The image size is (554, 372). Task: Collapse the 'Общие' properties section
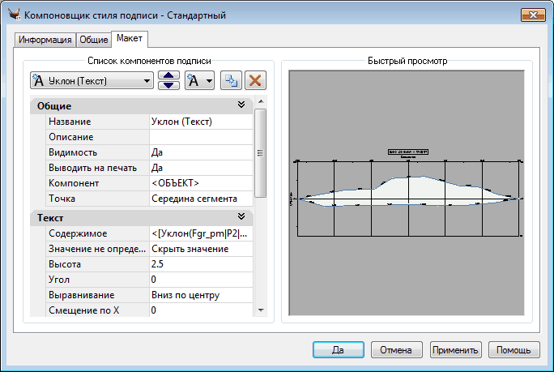click(241, 105)
